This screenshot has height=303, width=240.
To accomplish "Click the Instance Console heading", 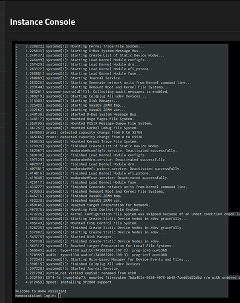I will pos(42,22).
